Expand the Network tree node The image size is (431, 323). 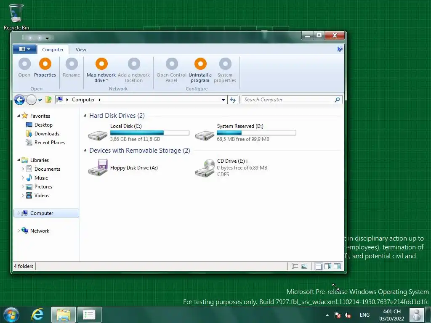(x=19, y=231)
